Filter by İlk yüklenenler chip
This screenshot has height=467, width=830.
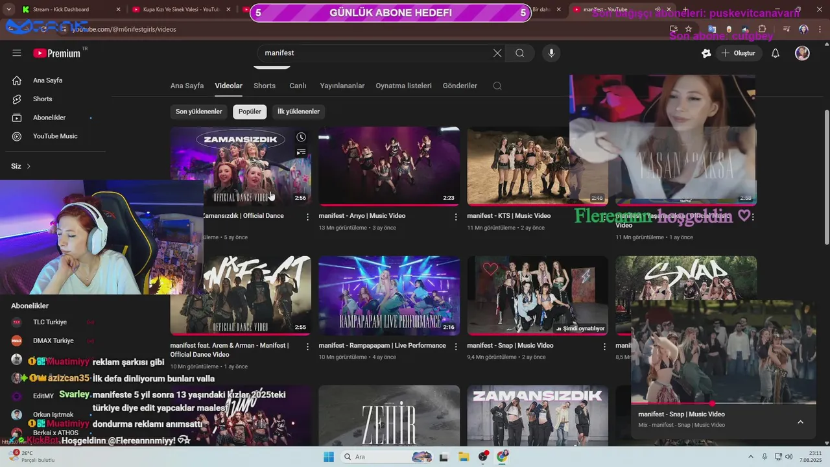tap(298, 112)
